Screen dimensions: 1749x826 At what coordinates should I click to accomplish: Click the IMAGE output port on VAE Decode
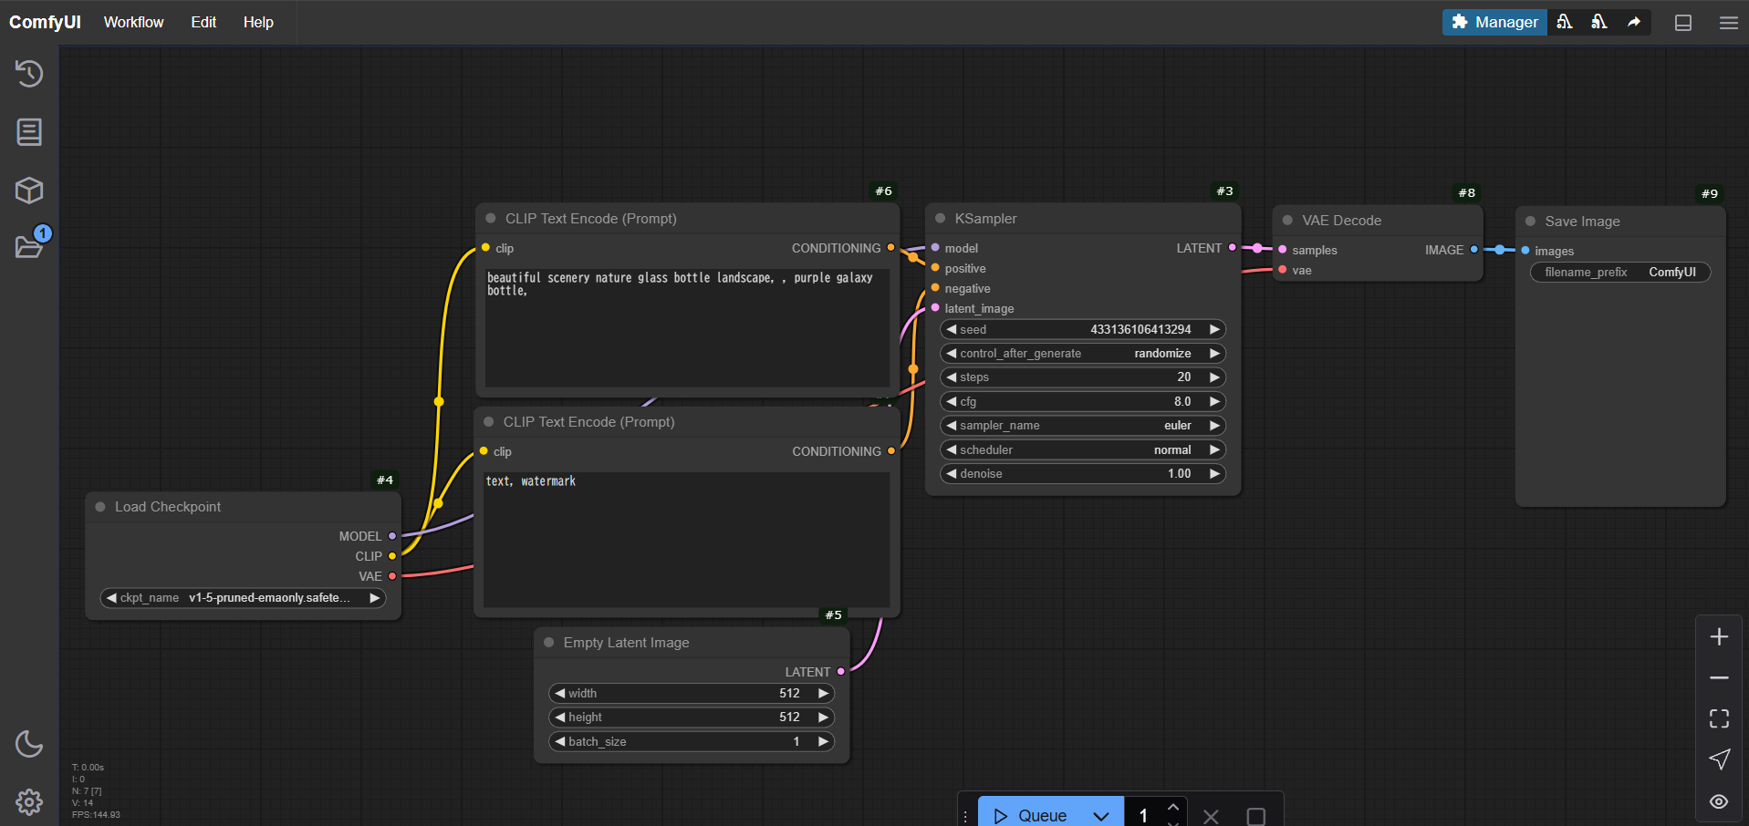(1474, 250)
